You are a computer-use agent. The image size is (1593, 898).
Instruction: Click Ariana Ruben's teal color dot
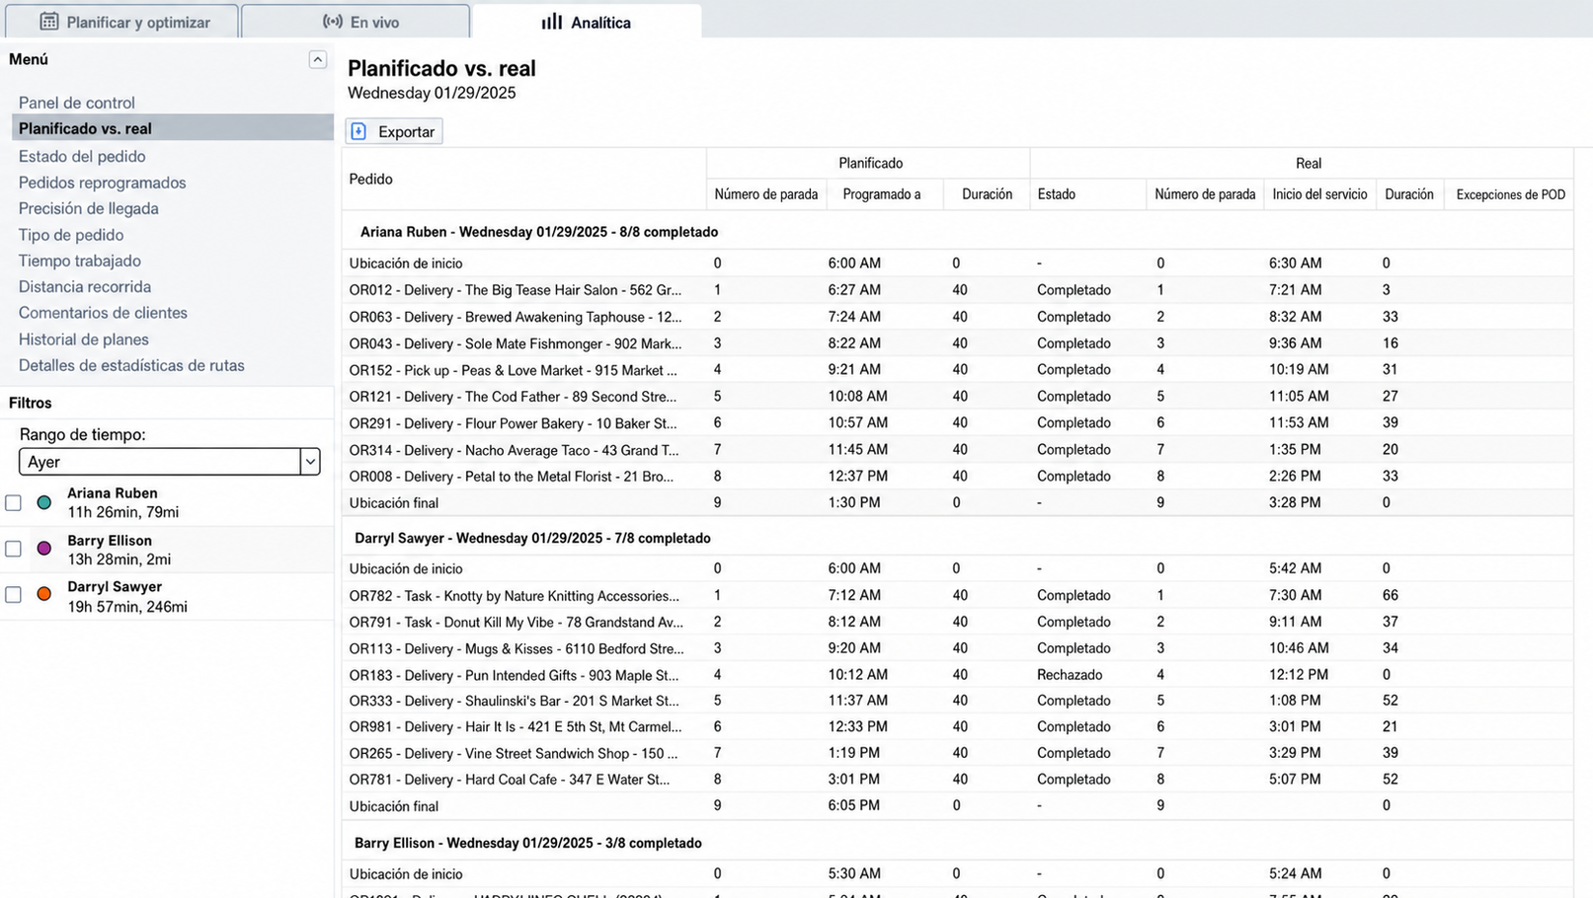[x=44, y=503]
